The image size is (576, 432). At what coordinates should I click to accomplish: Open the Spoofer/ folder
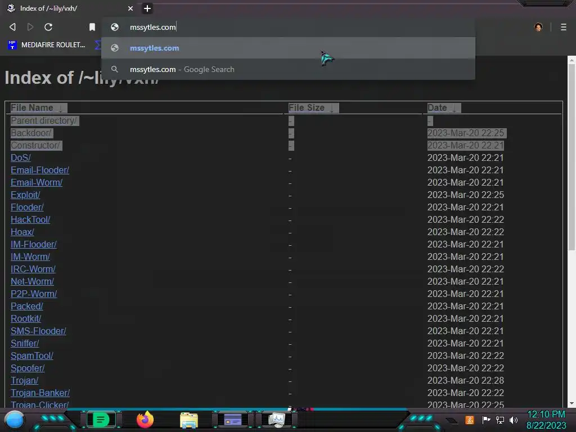[x=28, y=368]
